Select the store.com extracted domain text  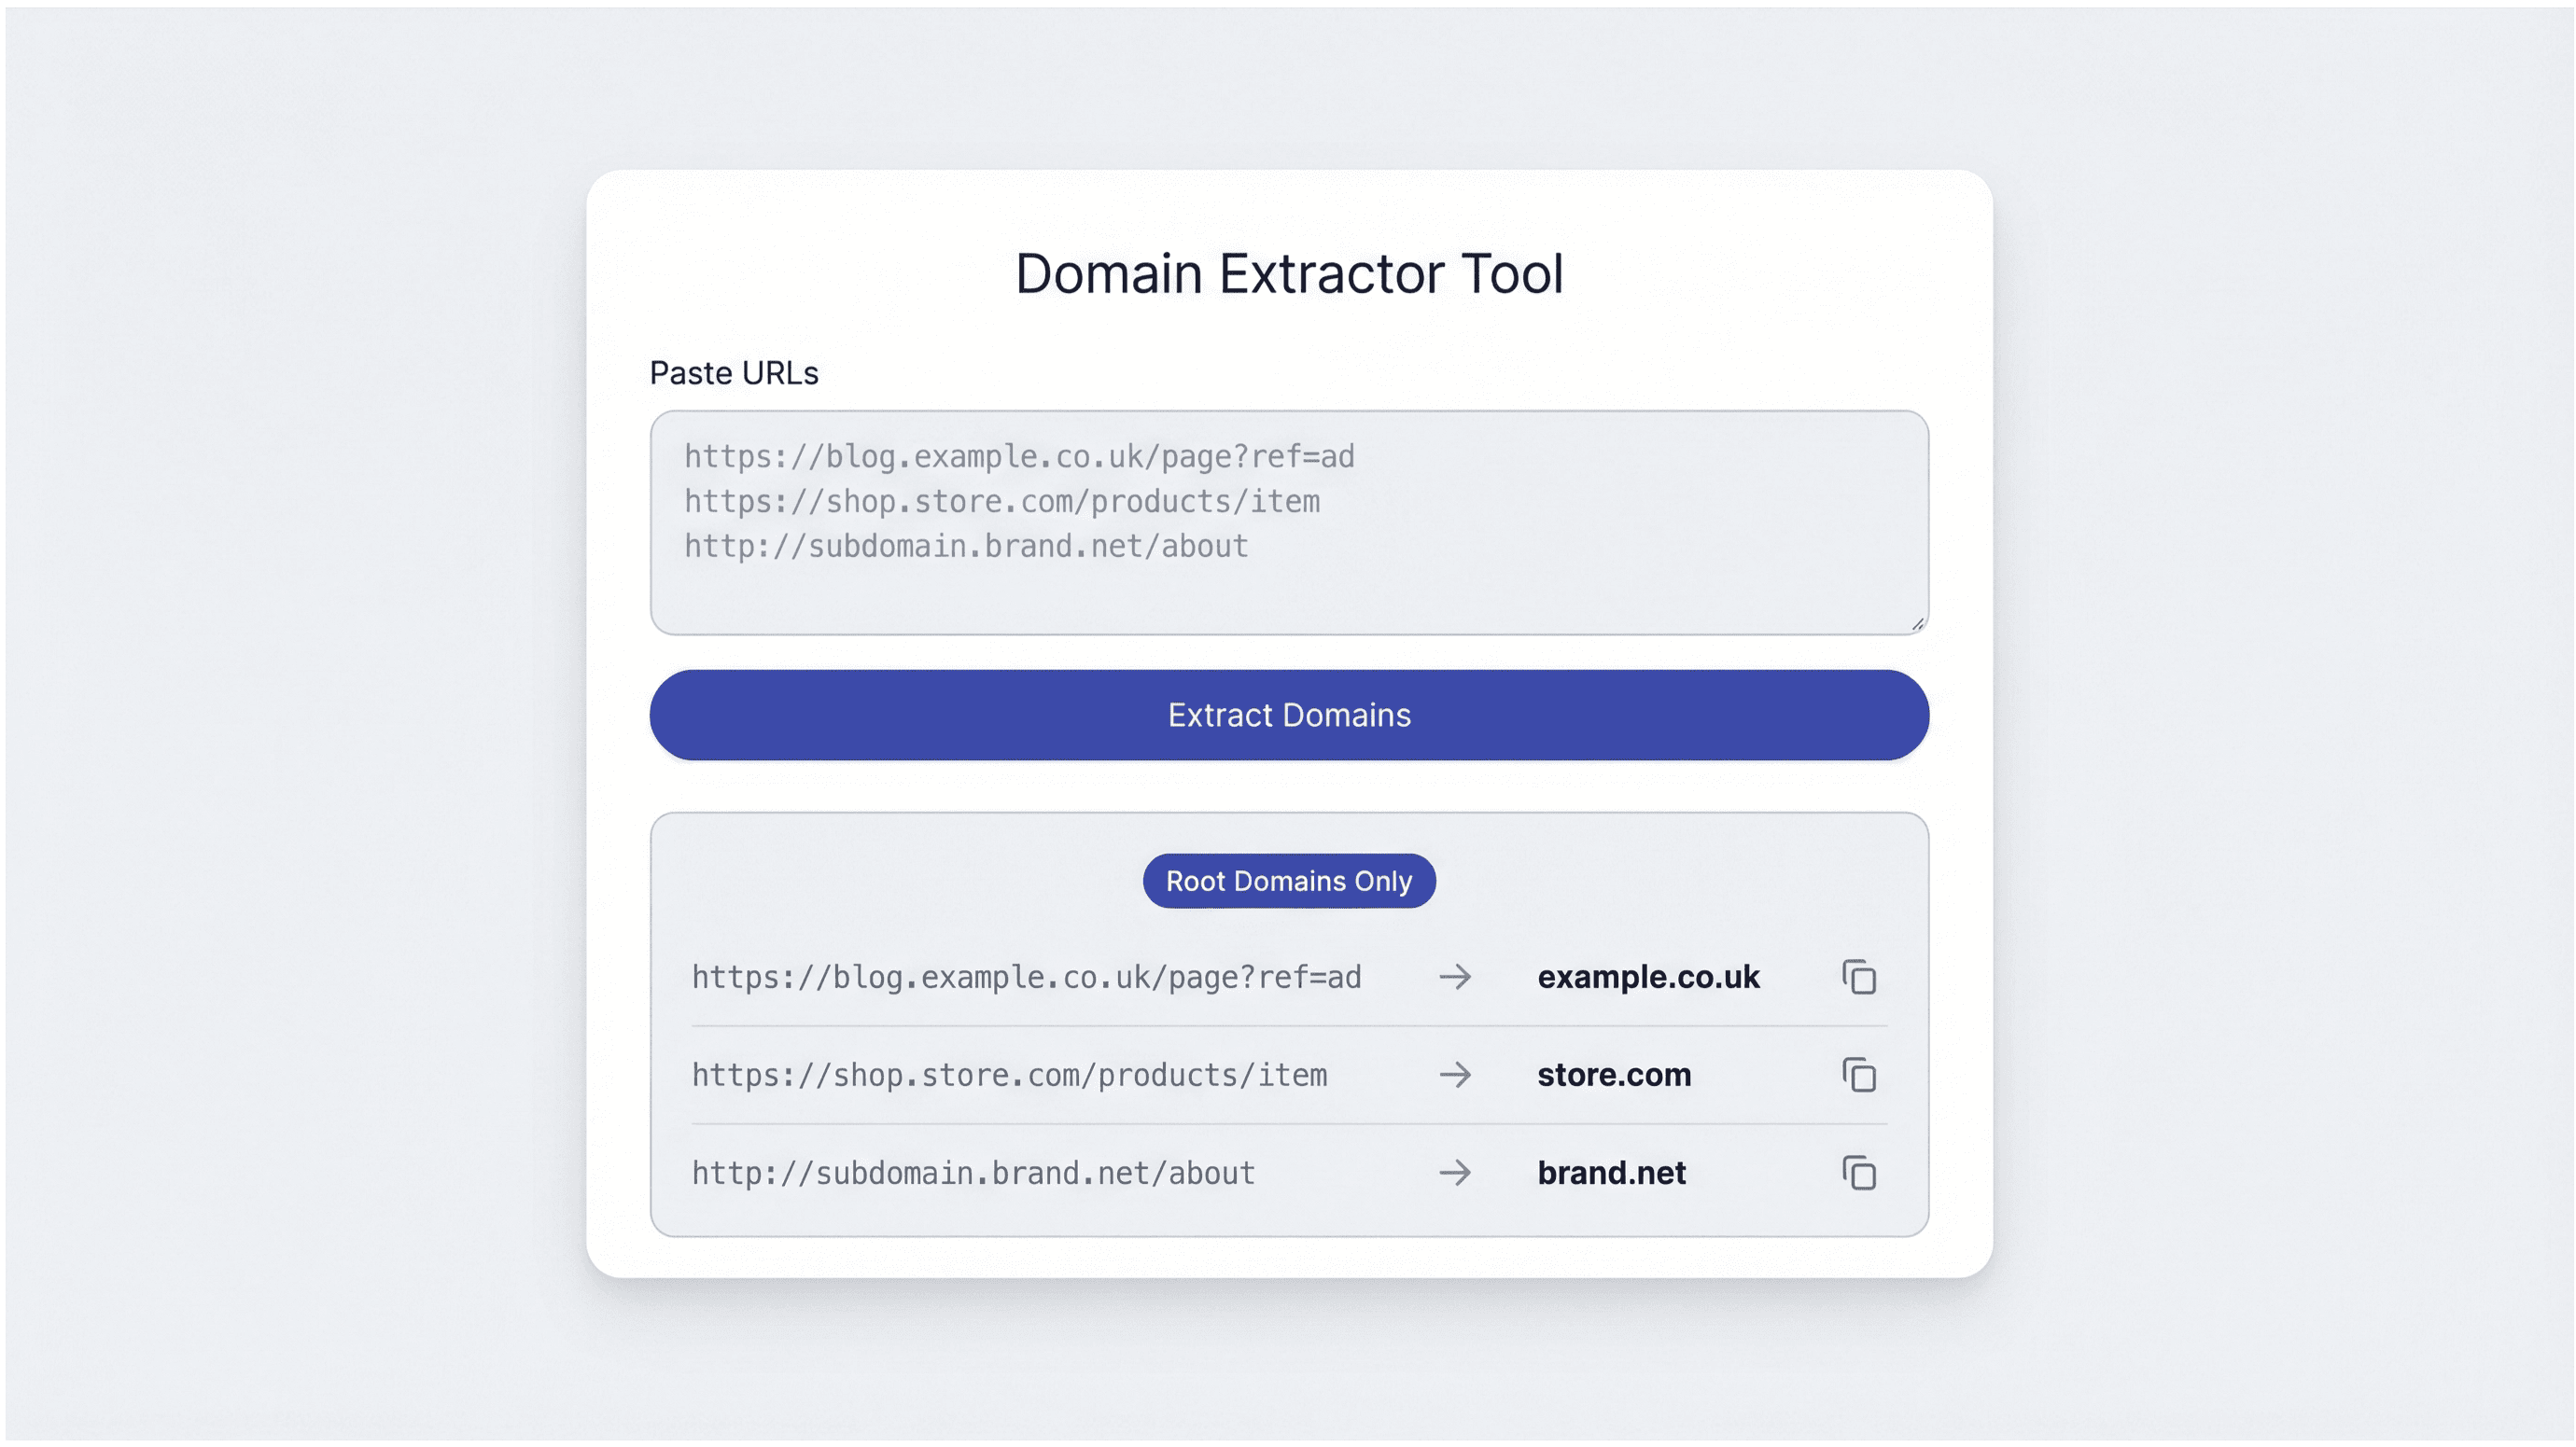[1614, 1076]
